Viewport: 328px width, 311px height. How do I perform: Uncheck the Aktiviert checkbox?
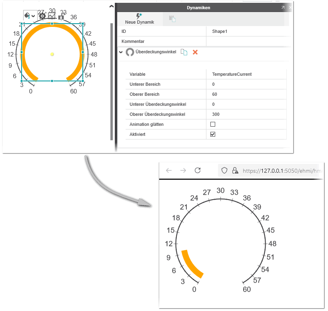pyautogui.click(x=213, y=134)
